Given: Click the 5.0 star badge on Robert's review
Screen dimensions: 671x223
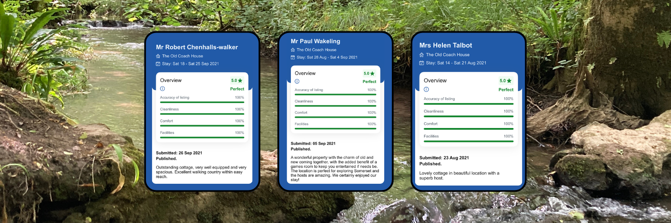Looking at the screenshot, I should [237, 81].
